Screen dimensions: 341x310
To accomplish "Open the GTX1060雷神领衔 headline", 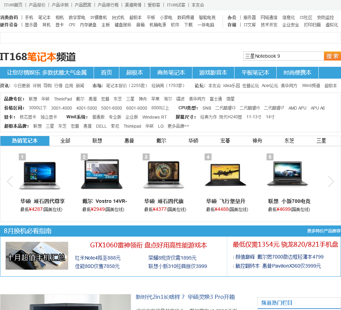I will click(x=149, y=245).
